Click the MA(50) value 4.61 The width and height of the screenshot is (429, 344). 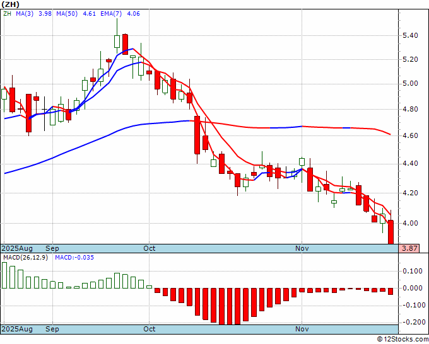[89, 14]
